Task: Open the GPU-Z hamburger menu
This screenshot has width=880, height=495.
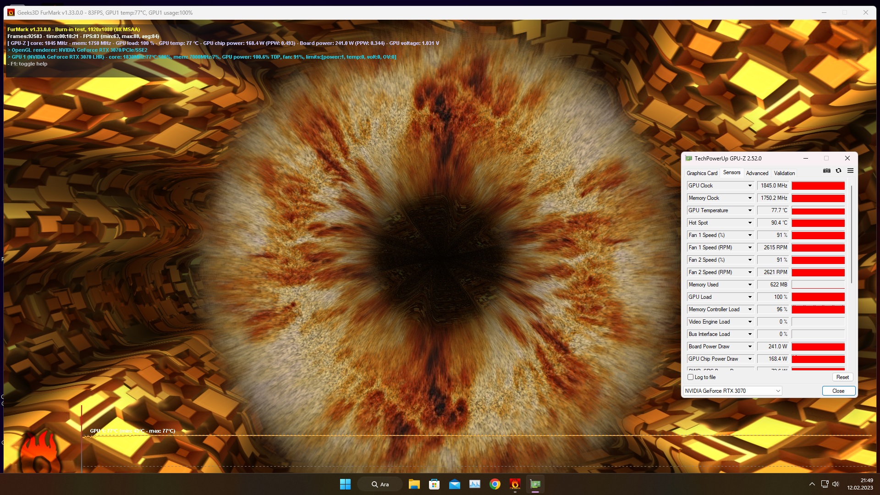Action: pyautogui.click(x=850, y=170)
